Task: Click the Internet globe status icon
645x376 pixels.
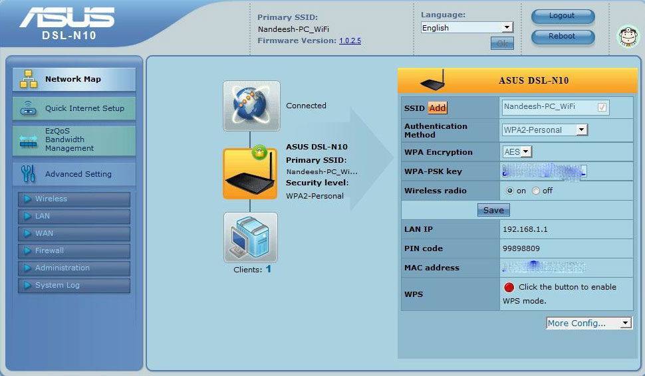Action: (x=251, y=106)
